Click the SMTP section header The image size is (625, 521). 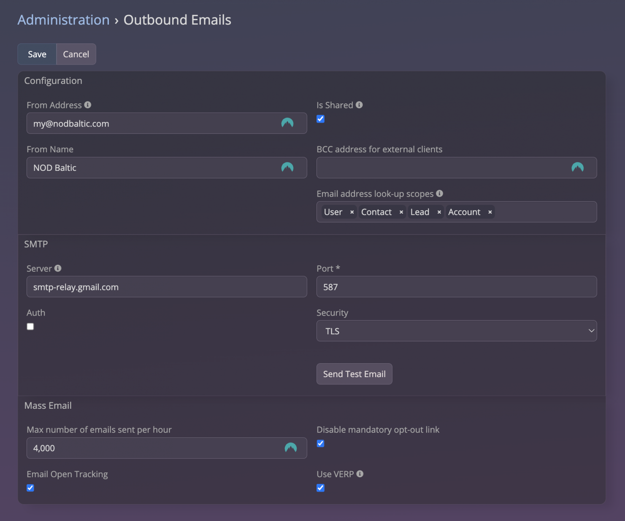36,244
